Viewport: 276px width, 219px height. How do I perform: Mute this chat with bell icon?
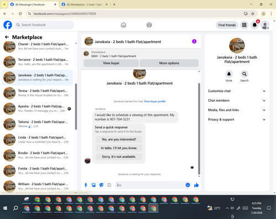pos(229,74)
